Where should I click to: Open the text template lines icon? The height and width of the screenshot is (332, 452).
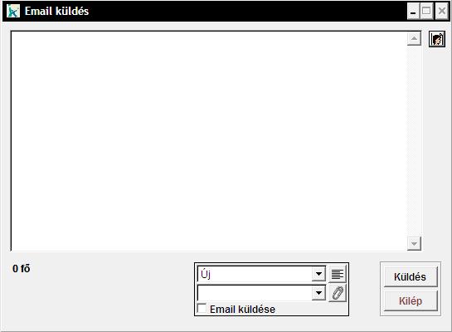point(338,274)
